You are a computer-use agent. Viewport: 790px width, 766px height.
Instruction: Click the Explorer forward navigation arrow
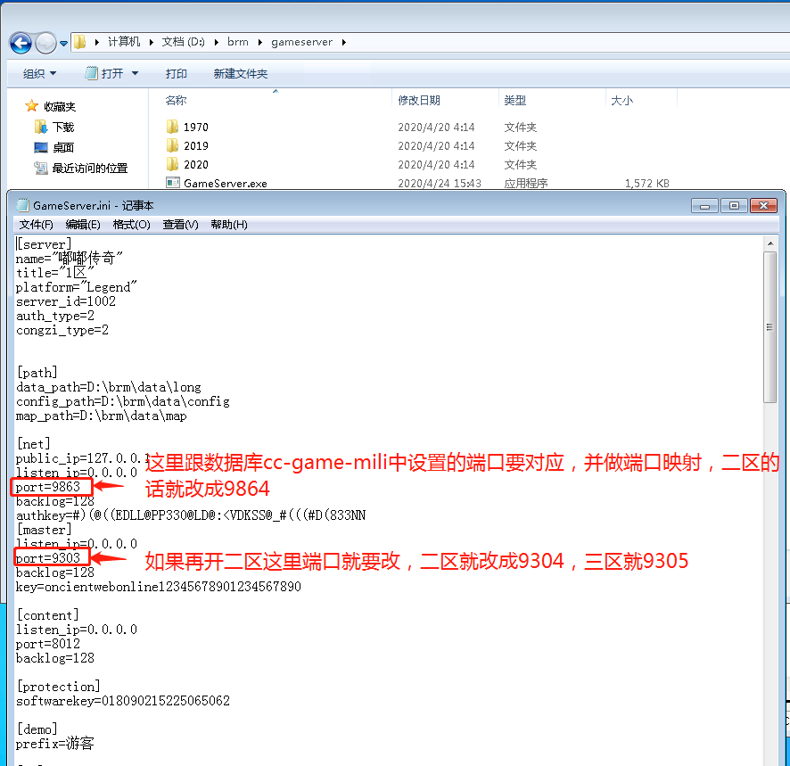coord(46,42)
